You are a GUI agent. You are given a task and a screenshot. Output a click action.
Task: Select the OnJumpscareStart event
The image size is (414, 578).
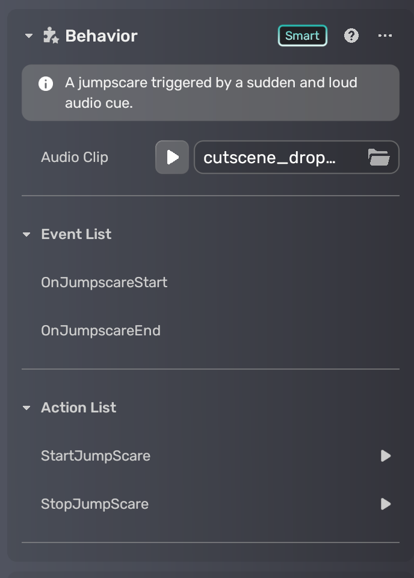coord(104,282)
